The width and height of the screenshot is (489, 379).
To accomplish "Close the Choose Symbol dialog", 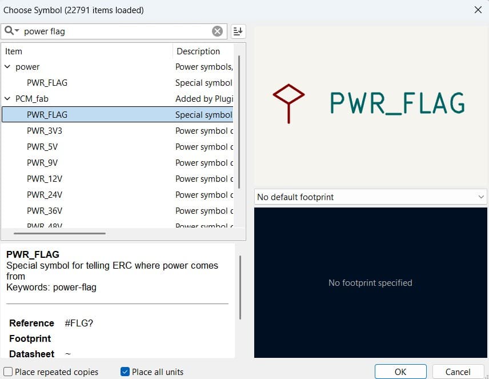I will point(478,10).
